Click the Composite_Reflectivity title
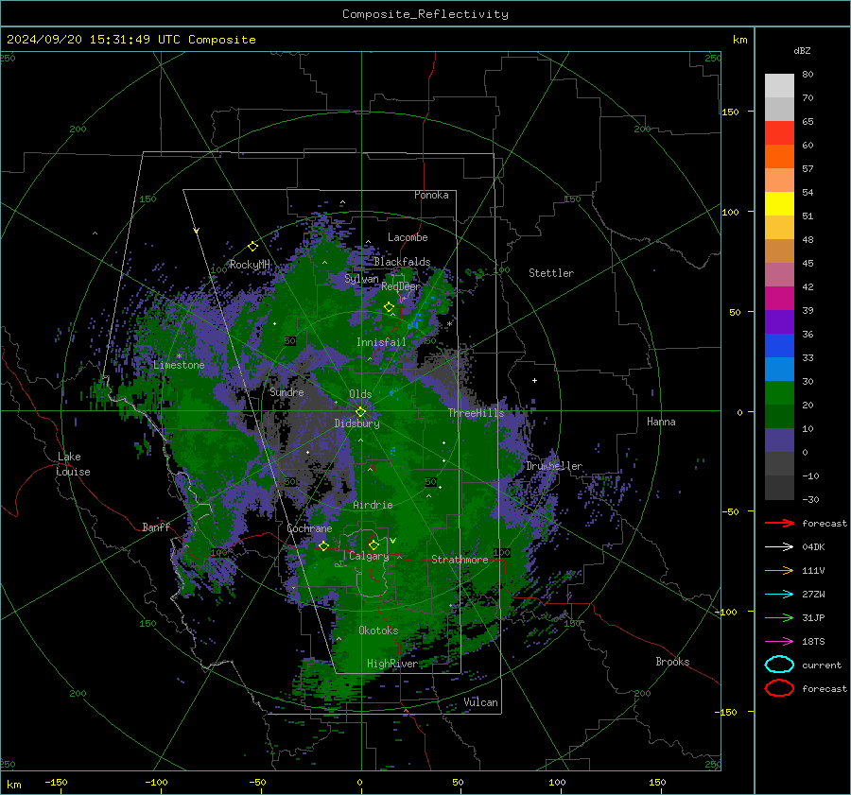Viewport: 851px width, 795px height. (x=425, y=14)
